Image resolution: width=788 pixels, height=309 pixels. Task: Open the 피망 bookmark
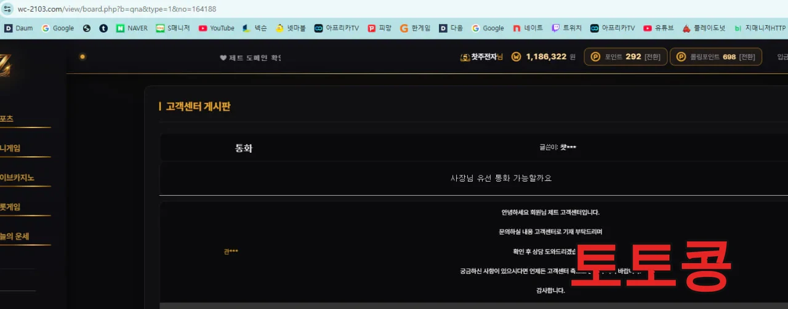[x=379, y=28]
